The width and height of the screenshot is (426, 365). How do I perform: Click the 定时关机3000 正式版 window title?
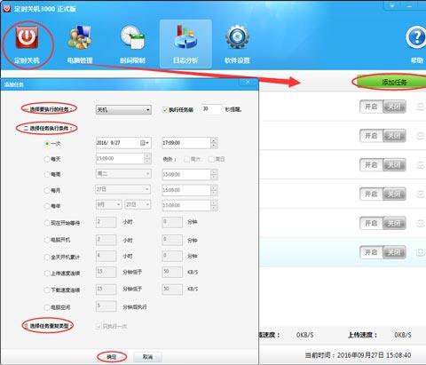(x=45, y=9)
